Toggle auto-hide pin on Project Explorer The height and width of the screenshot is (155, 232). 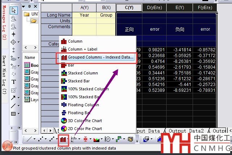coord(29,7)
